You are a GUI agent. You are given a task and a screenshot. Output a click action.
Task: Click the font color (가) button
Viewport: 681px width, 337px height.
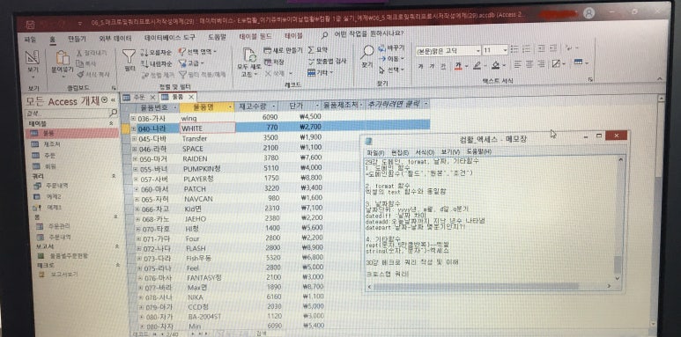coord(458,65)
